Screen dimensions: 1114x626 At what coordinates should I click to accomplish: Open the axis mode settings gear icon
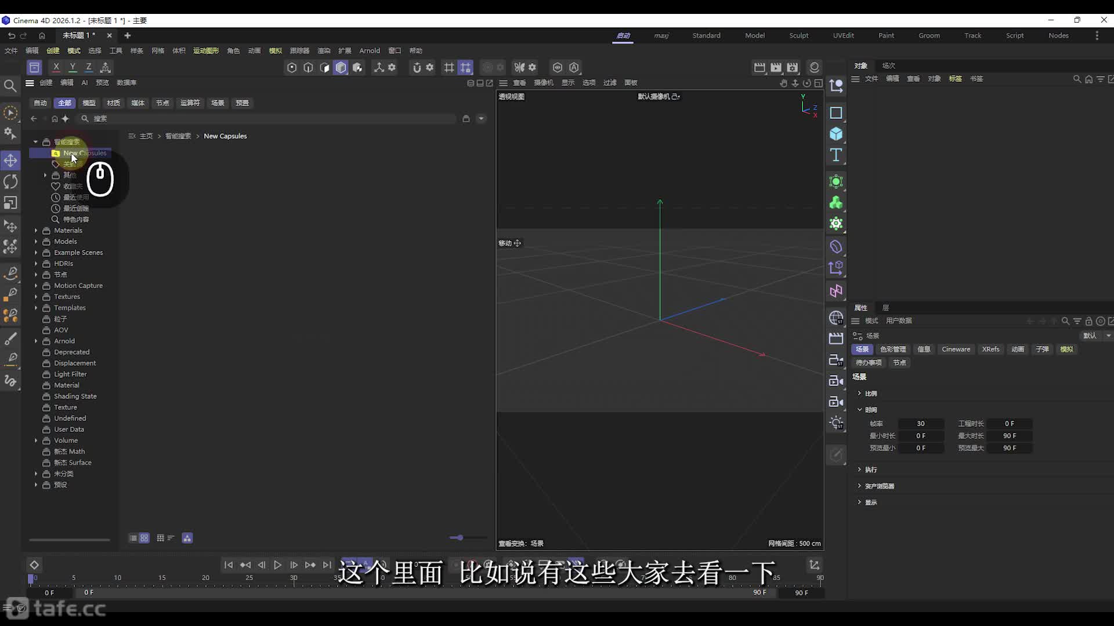tap(392, 67)
